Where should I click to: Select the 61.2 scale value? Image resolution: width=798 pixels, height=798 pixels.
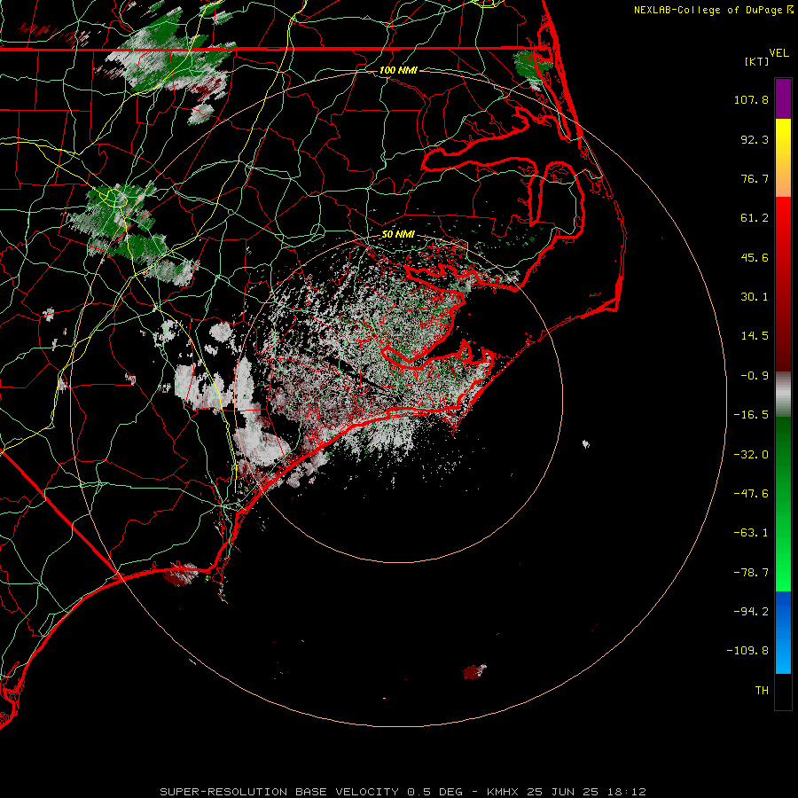tap(755, 218)
